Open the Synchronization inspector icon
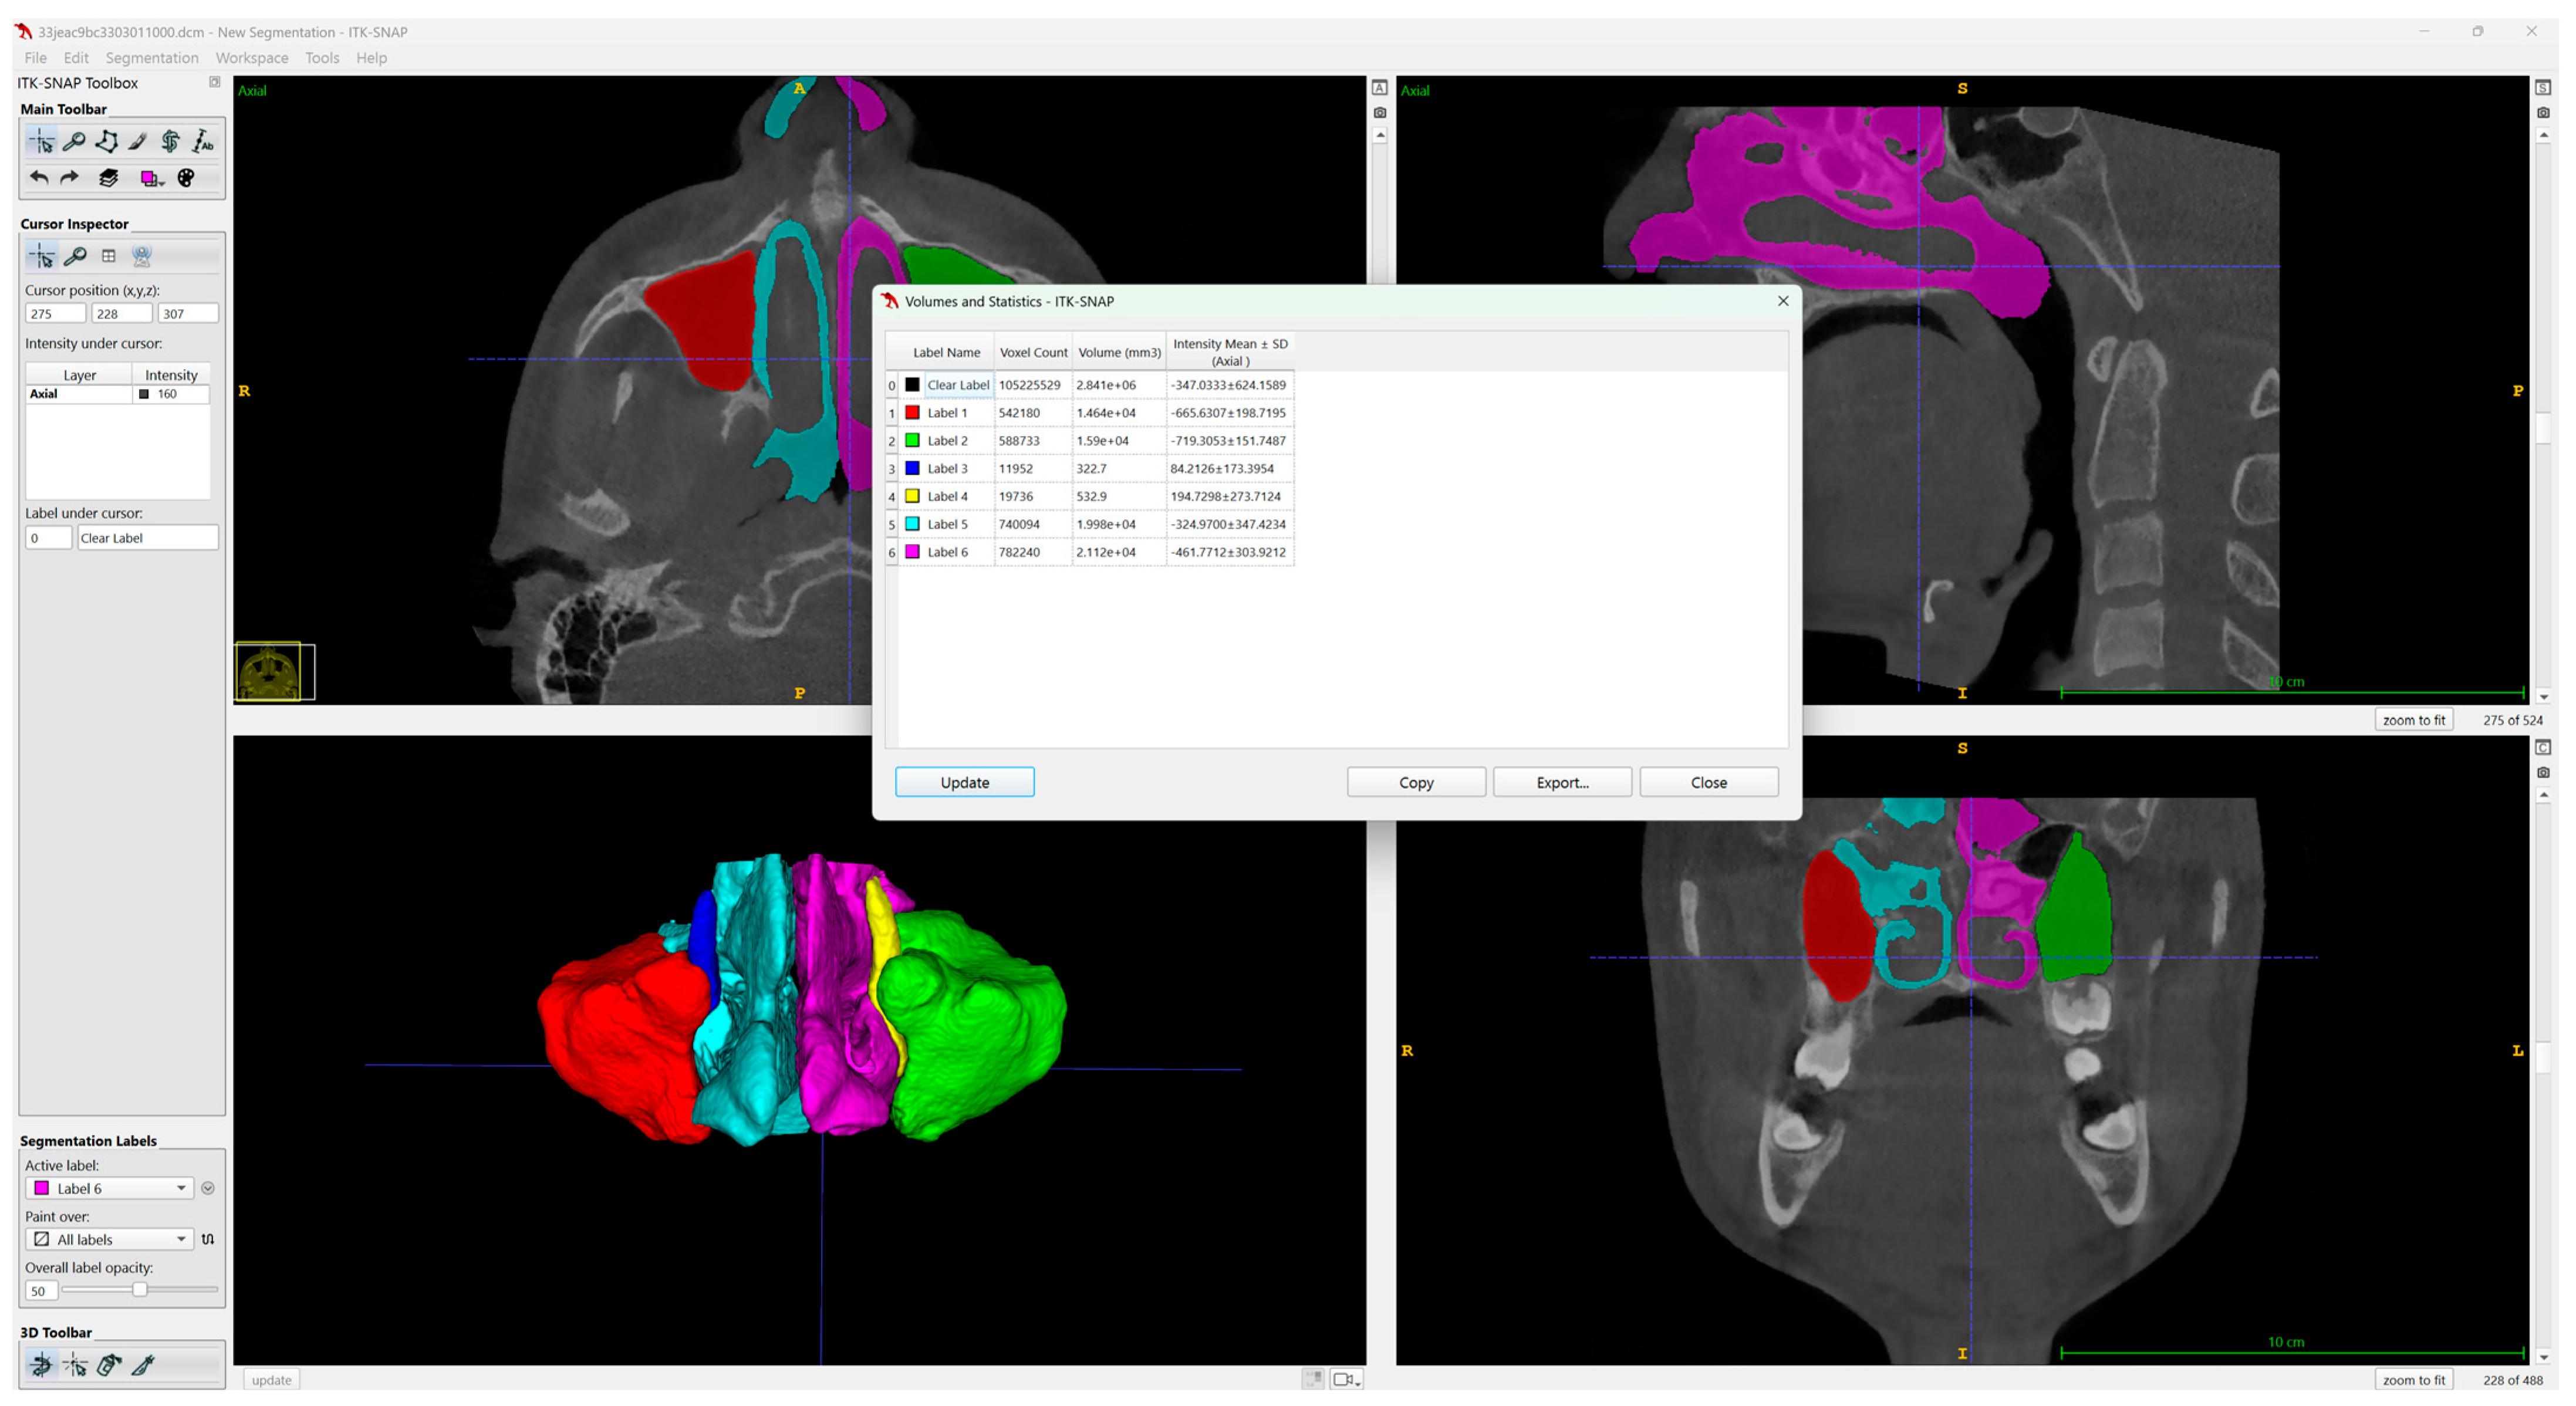2576x1406 pixels. [142, 256]
